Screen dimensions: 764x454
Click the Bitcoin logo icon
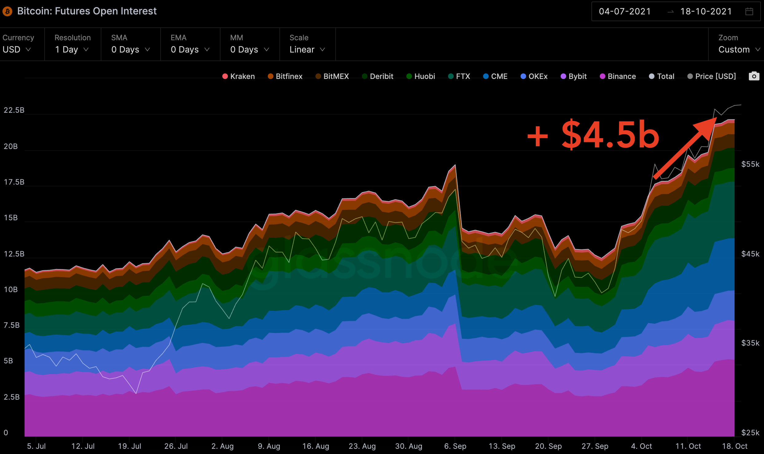point(7,11)
